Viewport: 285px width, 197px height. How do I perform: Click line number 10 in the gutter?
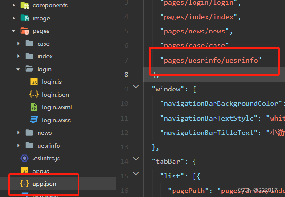click(124, 103)
